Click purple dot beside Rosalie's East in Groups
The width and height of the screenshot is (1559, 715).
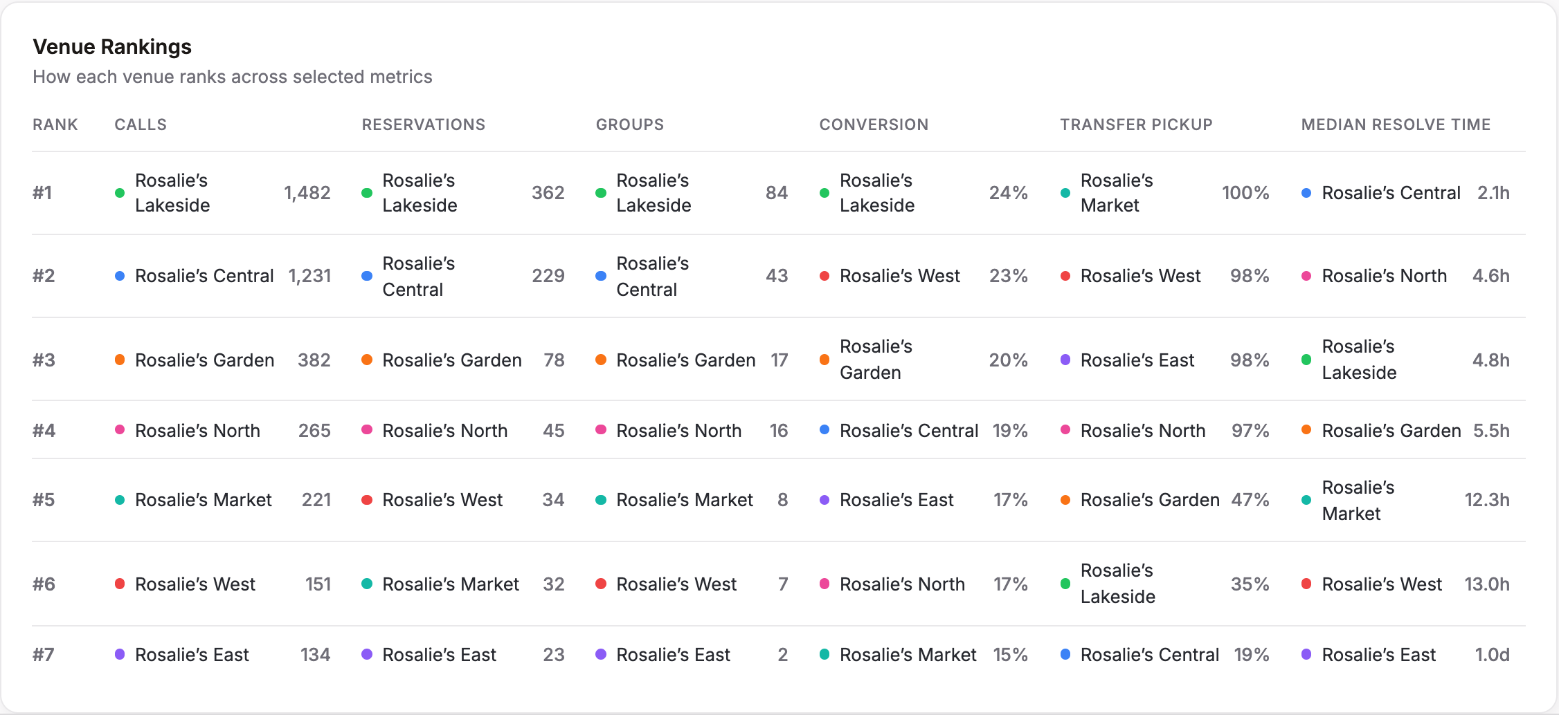point(601,654)
